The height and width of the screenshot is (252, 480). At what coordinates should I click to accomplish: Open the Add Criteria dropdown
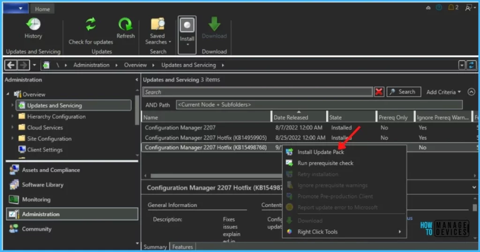[x=443, y=92]
